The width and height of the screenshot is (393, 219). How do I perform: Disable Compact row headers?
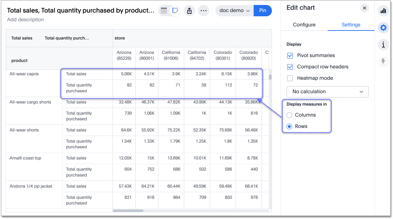click(x=290, y=67)
